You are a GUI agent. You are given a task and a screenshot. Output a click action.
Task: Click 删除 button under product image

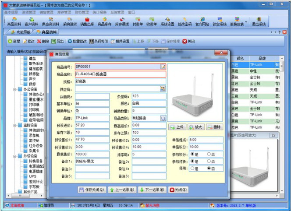(215, 127)
